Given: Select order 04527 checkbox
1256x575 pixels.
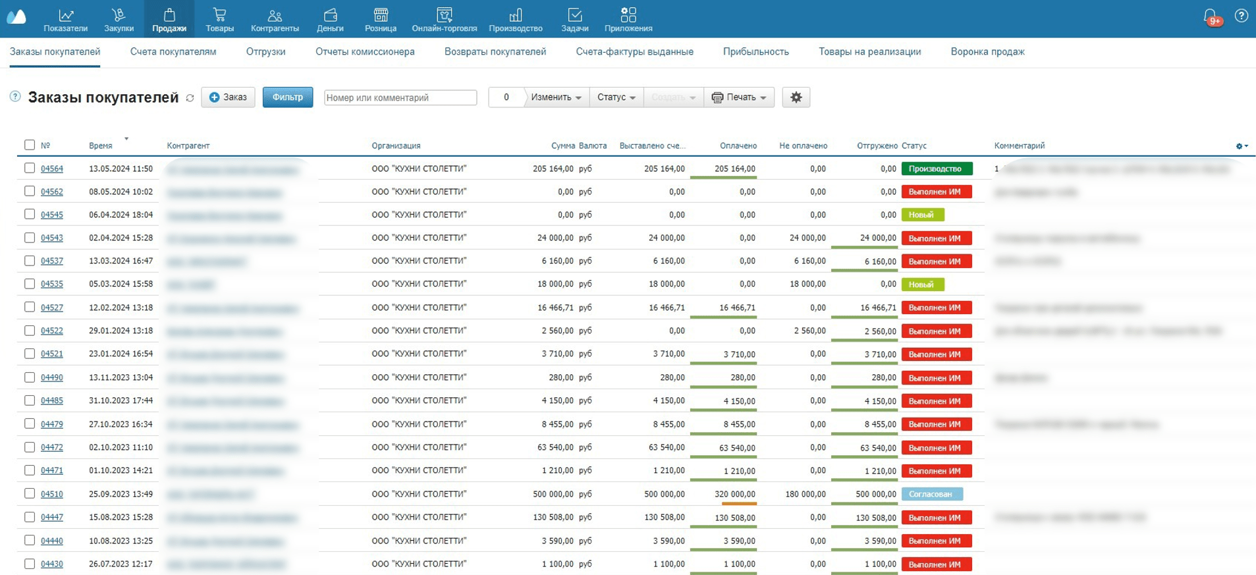Looking at the screenshot, I should [30, 307].
